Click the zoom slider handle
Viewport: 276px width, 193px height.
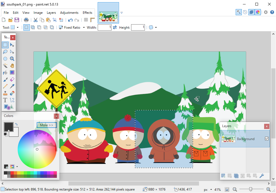pyautogui.click(x=251, y=189)
